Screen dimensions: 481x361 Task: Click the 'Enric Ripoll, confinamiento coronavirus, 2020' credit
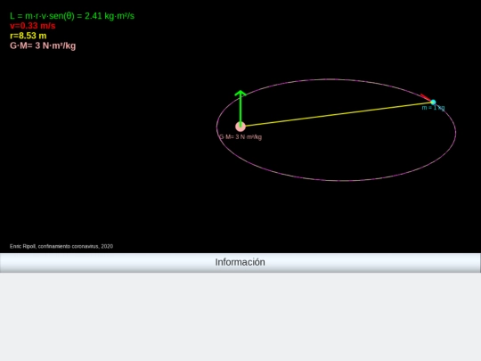pyautogui.click(x=61, y=246)
